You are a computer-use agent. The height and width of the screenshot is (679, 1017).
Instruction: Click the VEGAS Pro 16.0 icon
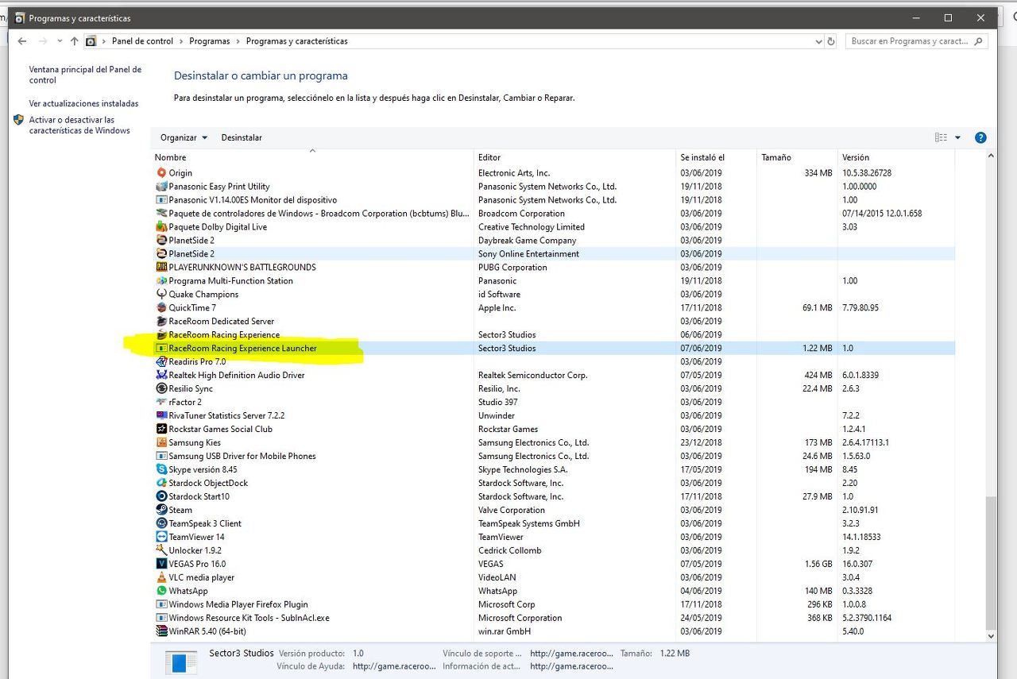point(162,564)
